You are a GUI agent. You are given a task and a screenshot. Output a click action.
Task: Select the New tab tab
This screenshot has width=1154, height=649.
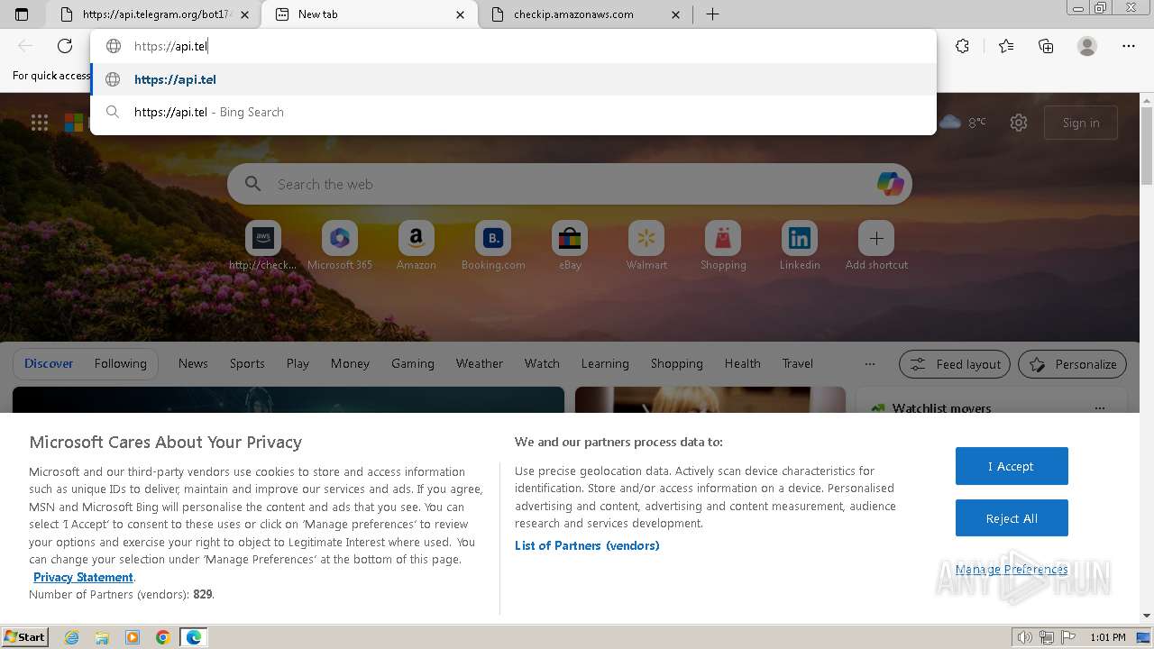pos(369,14)
